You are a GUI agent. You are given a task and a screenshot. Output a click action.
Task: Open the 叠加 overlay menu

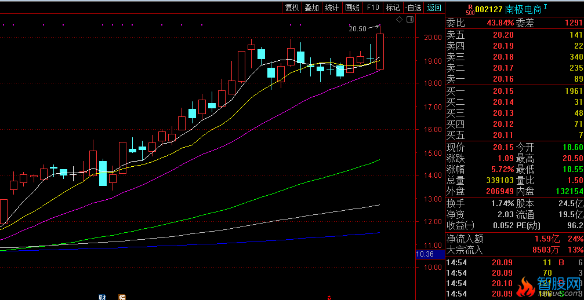pyautogui.click(x=312, y=8)
